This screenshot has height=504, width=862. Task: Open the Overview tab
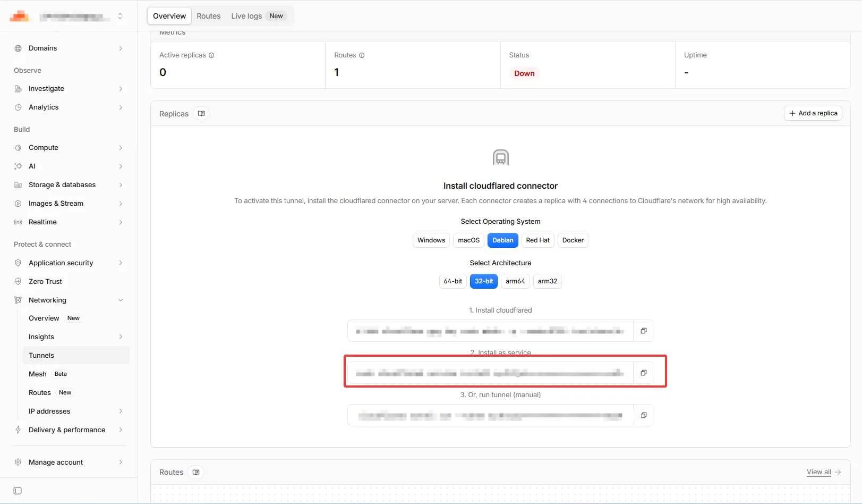tap(169, 16)
